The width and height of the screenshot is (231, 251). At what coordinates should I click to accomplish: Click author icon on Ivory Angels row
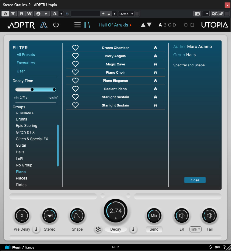[x=155, y=56]
